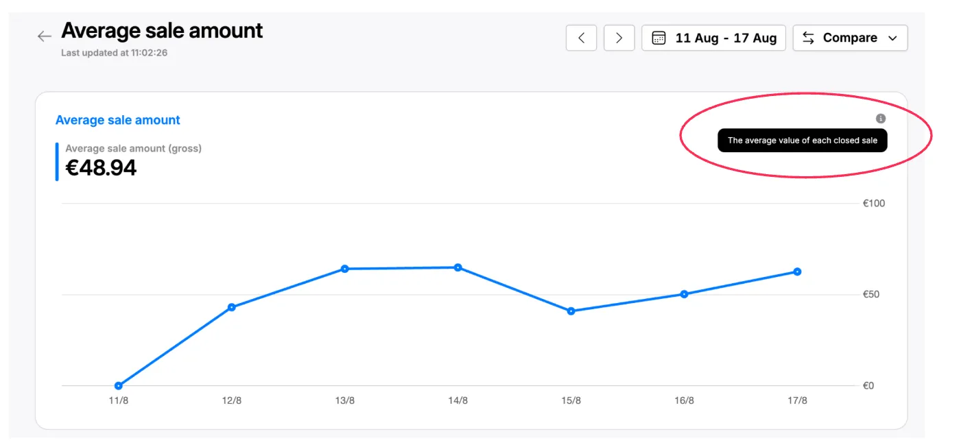Viewport: 959px width, 447px height.
Task: Go to previous date range with left chevron
Action: point(581,38)
